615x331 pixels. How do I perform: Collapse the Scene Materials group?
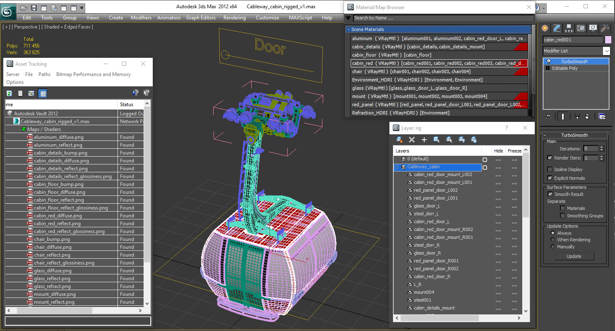348,29
